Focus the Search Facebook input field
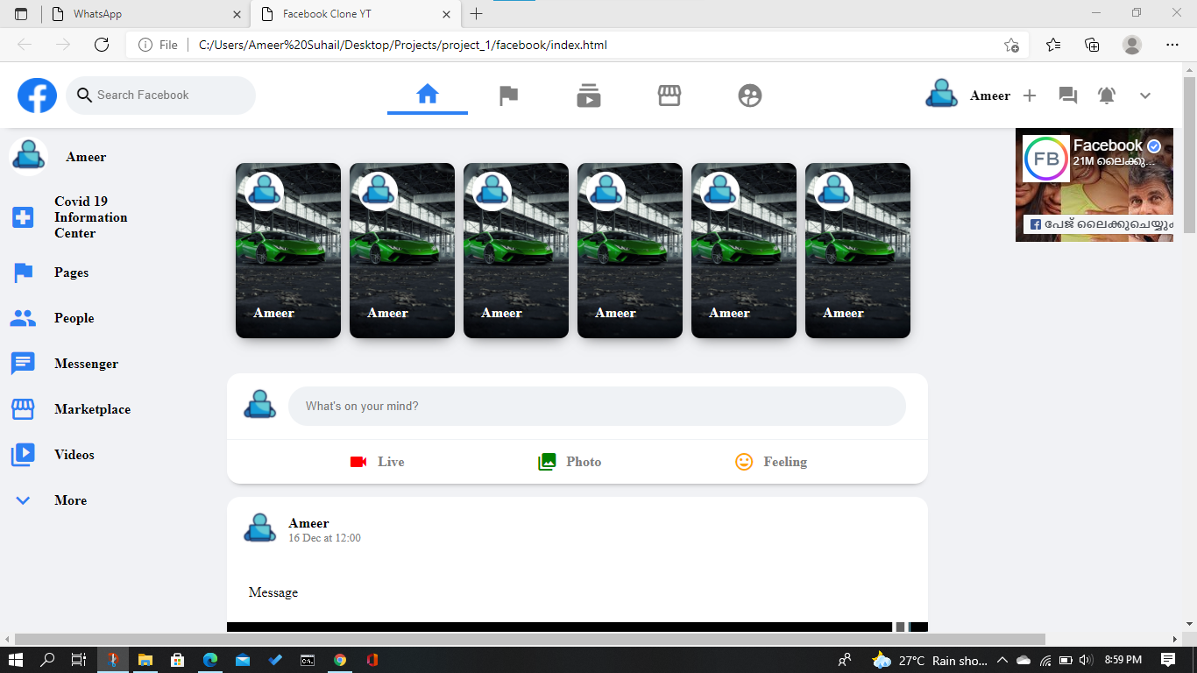This screenshot has height=673, width=1197. [160, 96]
